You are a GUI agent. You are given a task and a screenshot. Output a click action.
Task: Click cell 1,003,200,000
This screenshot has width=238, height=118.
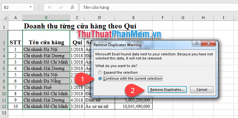click(133, 100)
